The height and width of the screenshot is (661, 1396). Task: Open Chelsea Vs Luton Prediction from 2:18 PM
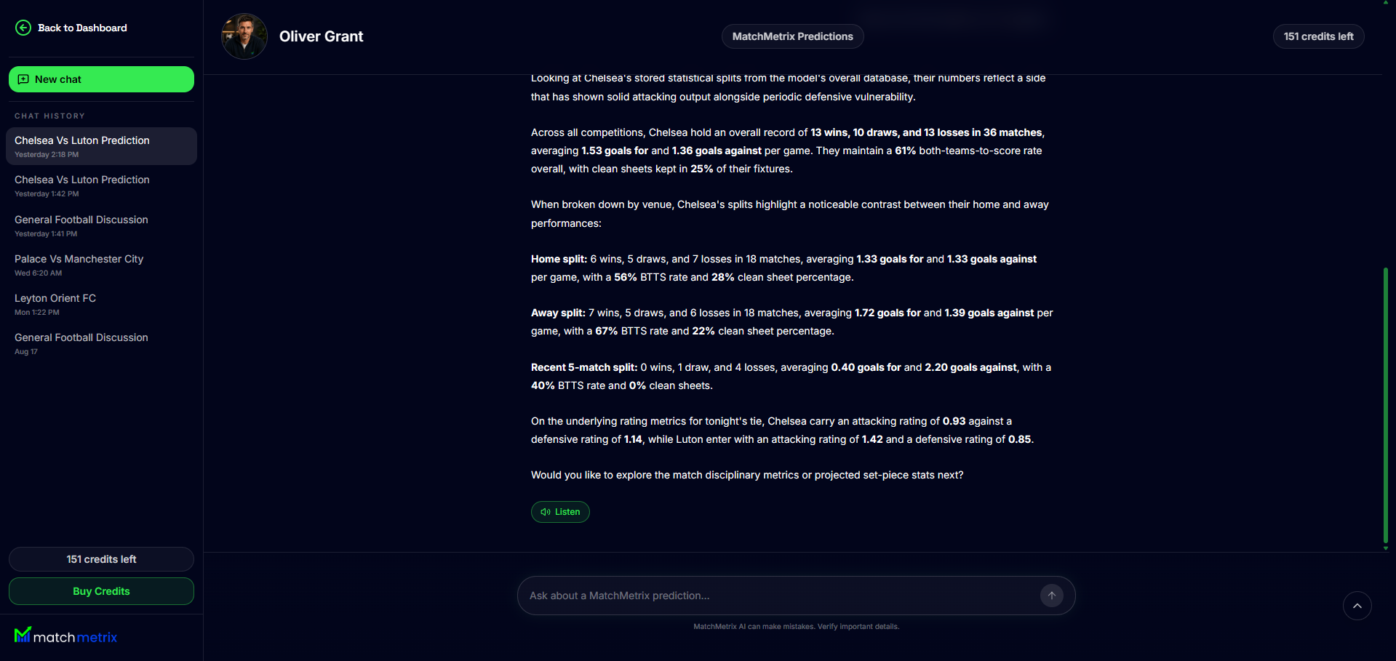pos(101,146)
